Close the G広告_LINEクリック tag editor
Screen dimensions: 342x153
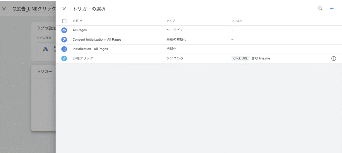pyautogui.click(x=4, y=9)
